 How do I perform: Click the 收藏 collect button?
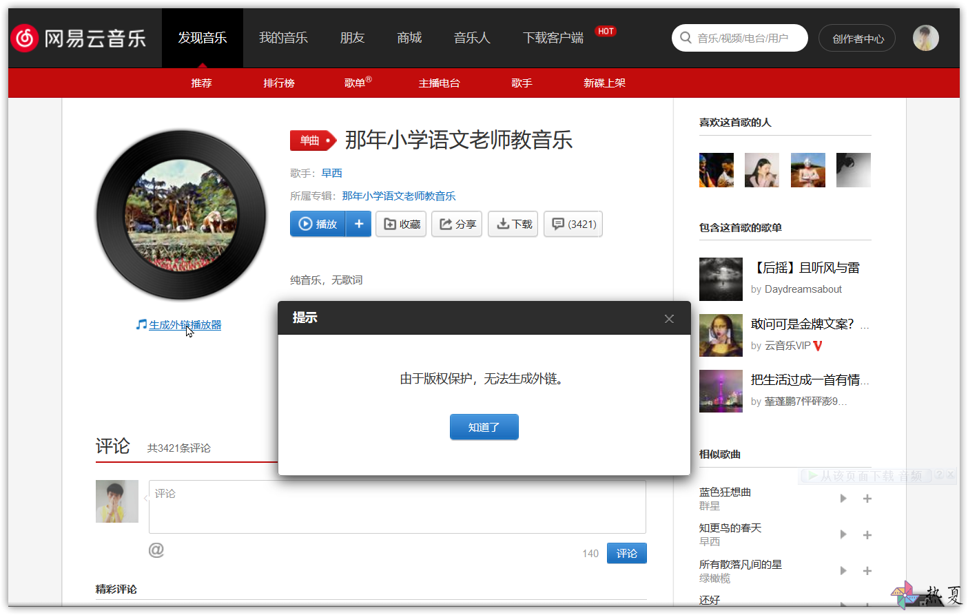(x=401, y=224)
